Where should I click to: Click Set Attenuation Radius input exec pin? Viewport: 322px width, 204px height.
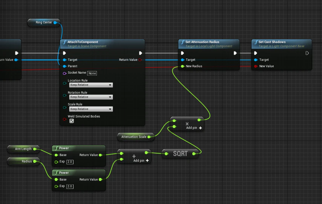[x=182, y=53]
